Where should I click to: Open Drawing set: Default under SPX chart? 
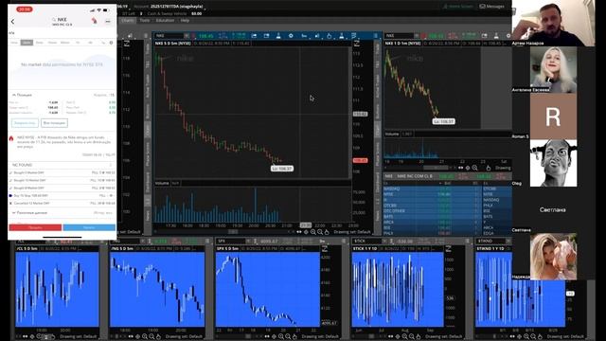coord(320,336)
